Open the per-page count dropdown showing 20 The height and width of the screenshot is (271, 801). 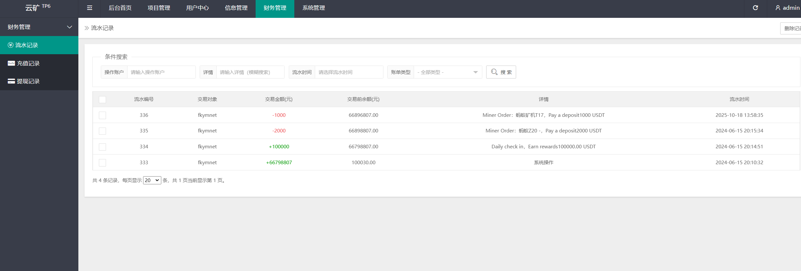pos(152,180)
